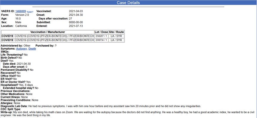Open VAERS ID 1466009 link
Screen dimensions: 257x118
coord(21,11)
